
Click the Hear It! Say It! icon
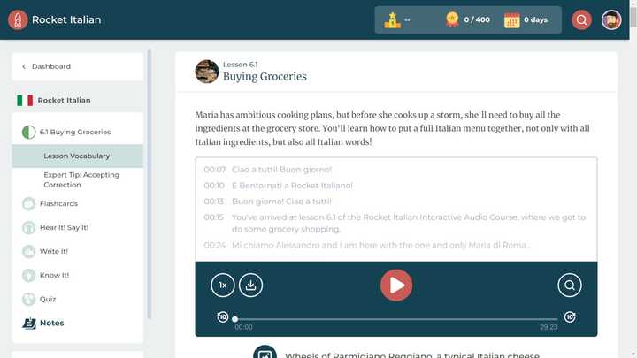[x=29, y=228]
